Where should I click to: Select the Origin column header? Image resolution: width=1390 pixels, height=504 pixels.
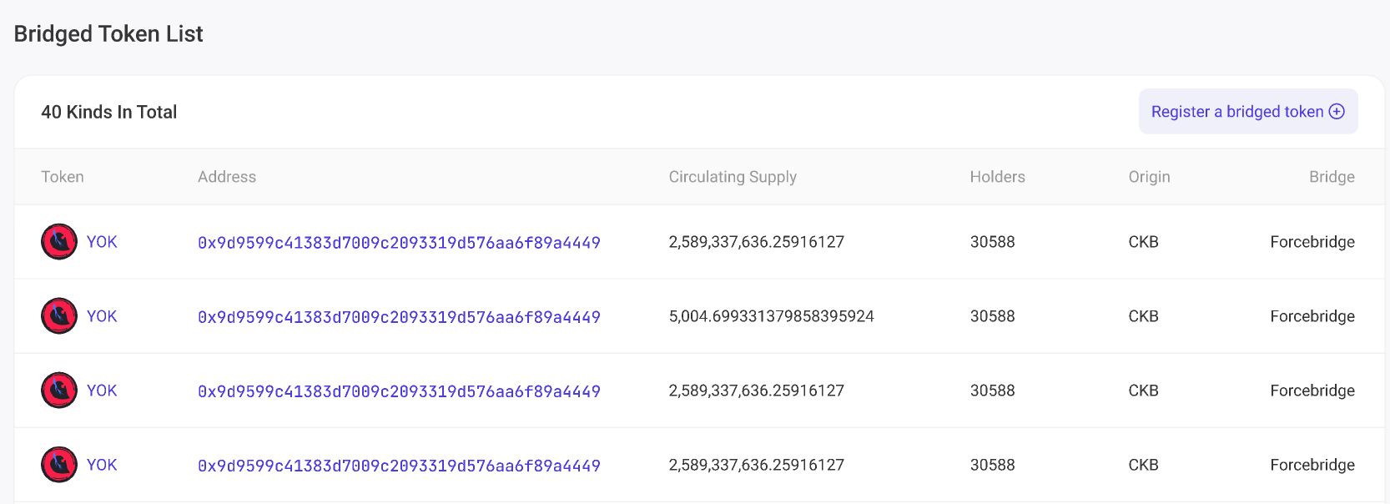(x=1149, y=176)
